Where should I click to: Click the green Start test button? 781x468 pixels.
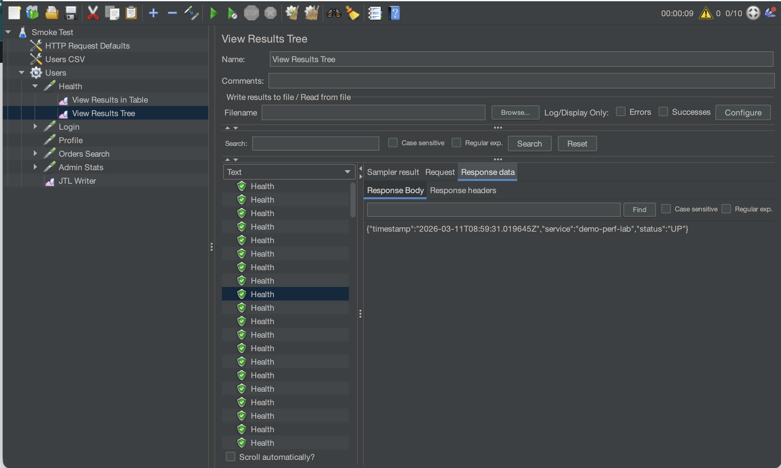(x=213, y=14)
